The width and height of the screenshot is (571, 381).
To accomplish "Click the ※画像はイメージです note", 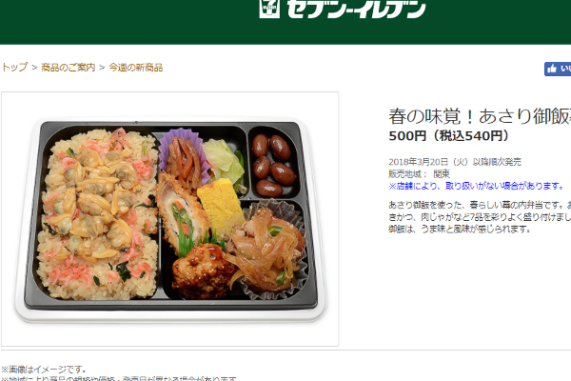I will click(x=44, y=370).
